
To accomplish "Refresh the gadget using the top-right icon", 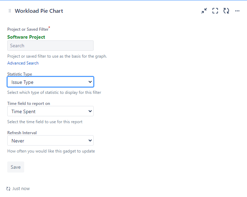I will [226, 11].
